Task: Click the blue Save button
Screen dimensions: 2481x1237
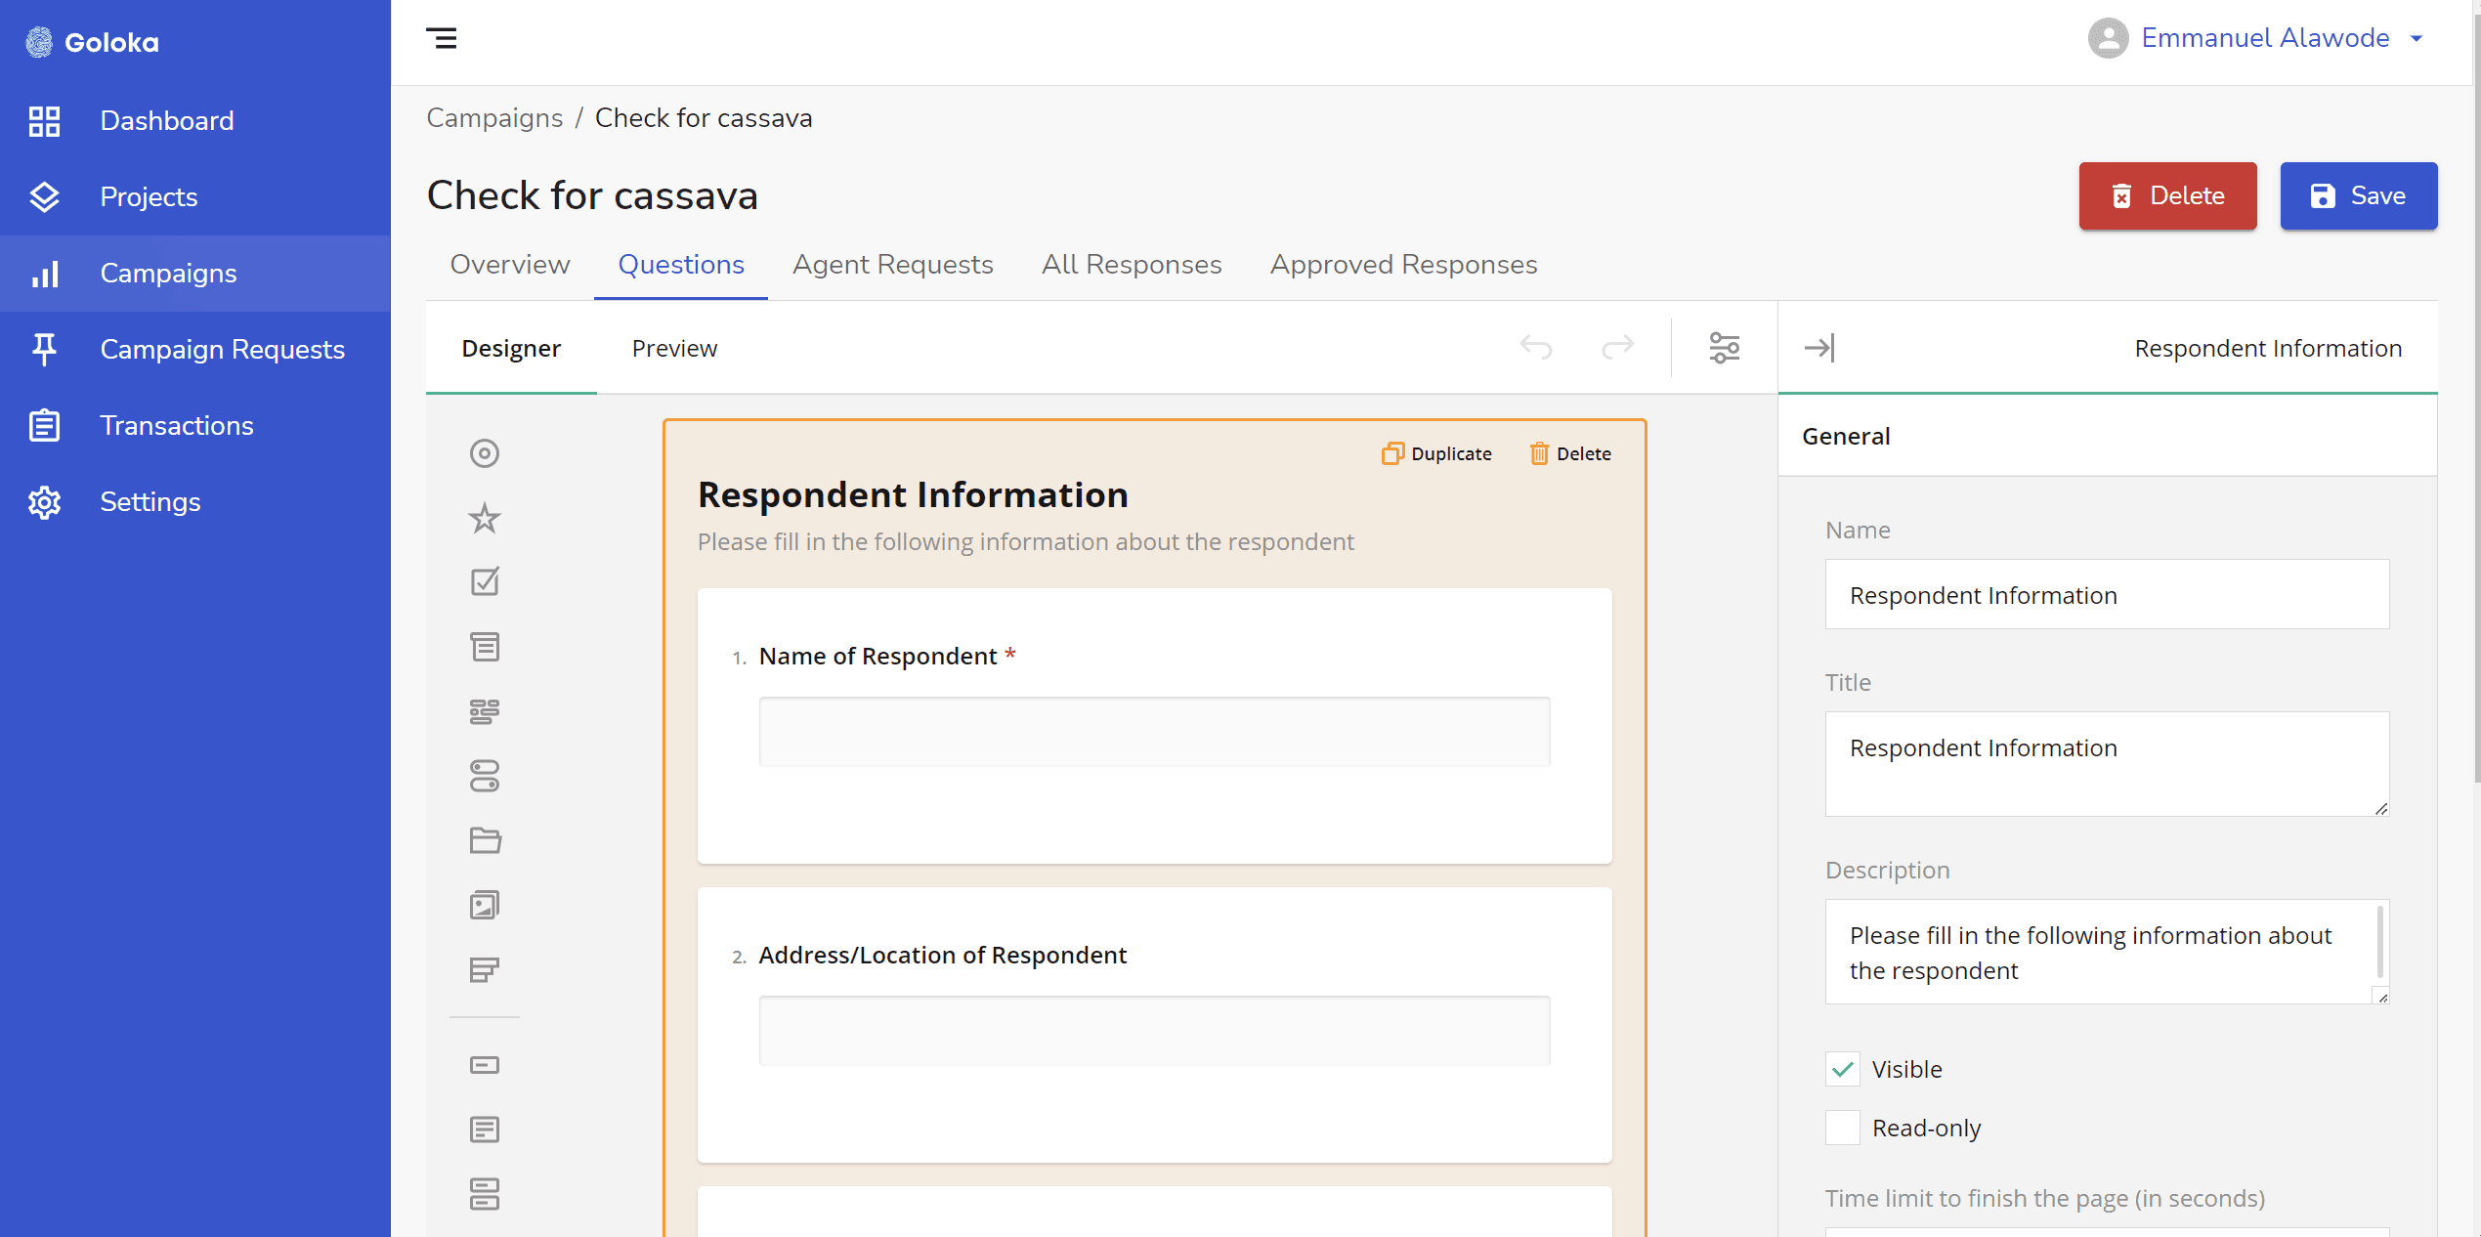Action: point(2358,196)
